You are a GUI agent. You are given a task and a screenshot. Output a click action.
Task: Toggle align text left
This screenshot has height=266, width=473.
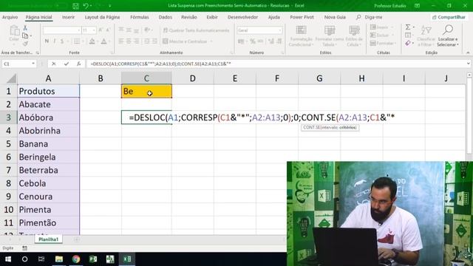point(121,41)
